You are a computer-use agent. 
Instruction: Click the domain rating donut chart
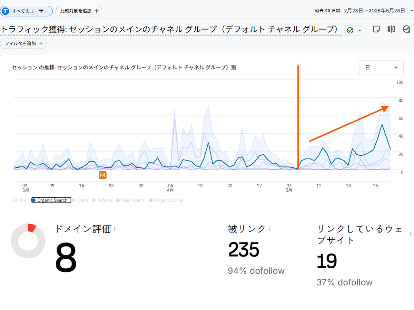point(28,241)
